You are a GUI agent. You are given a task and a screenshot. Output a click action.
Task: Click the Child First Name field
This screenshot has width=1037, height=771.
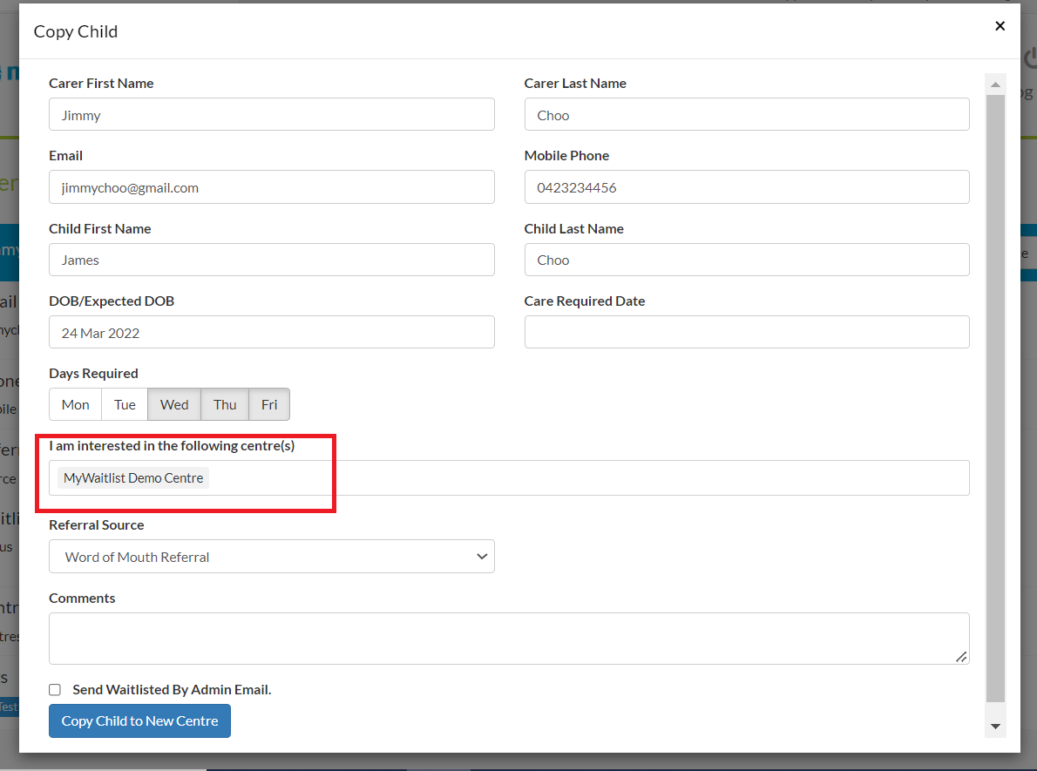271,260
